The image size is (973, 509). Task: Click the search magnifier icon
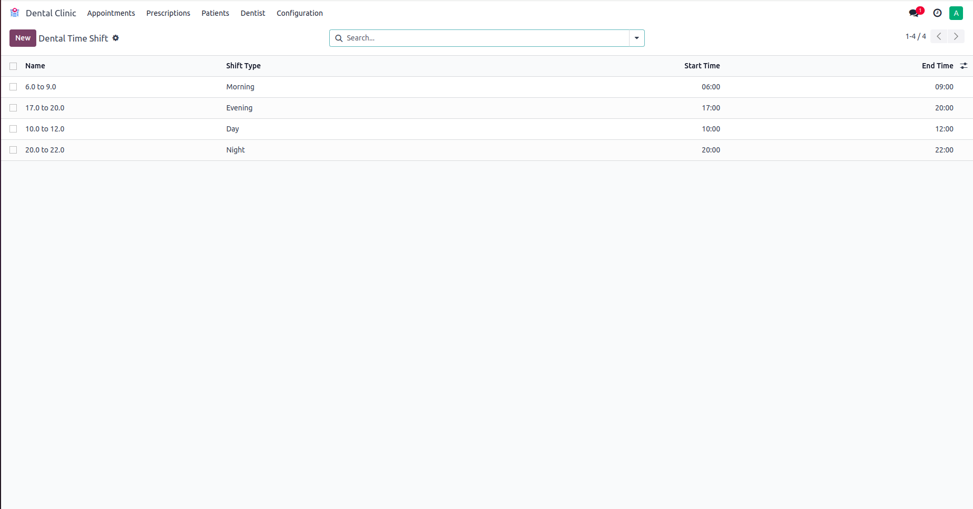339,38
